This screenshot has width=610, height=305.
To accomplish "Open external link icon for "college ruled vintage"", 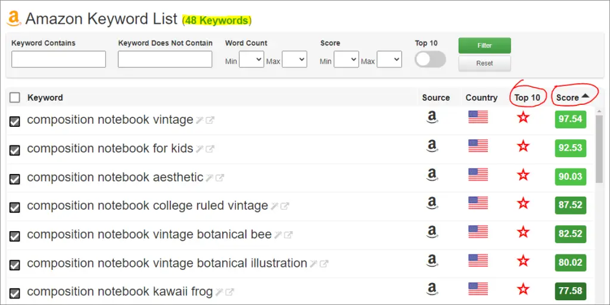I will pyautogui.click(x=285, y=206).
